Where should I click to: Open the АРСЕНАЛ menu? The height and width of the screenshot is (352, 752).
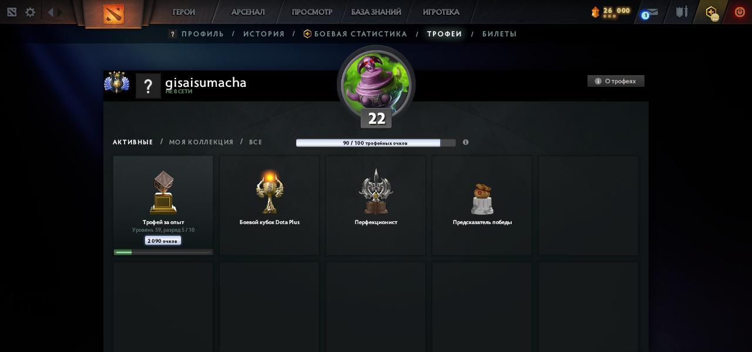click(x=248, y=12)
